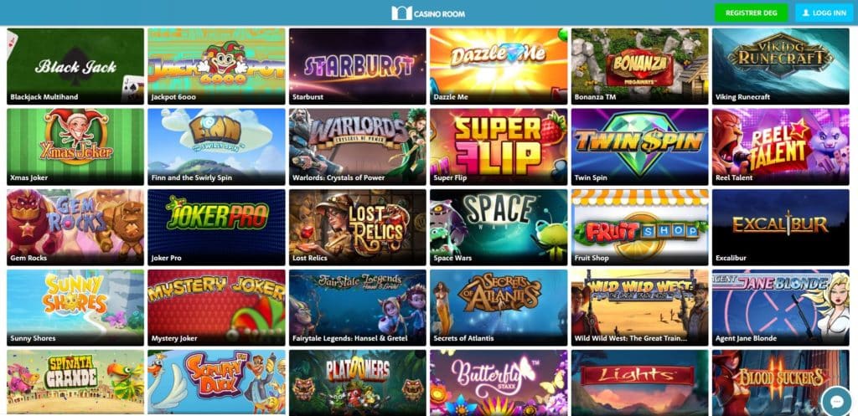Open the Starburst game thumbnail
This screenshot has width=858, height=416.
click(357, 66)
